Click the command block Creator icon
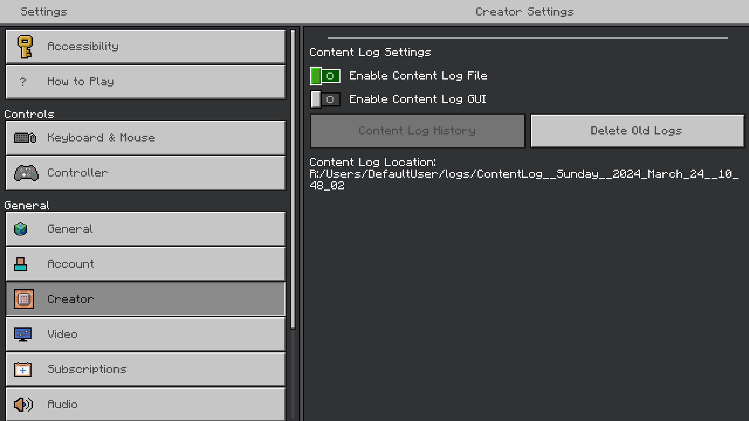The height and width of the screenshot is (421, 749). click(24, 299)
